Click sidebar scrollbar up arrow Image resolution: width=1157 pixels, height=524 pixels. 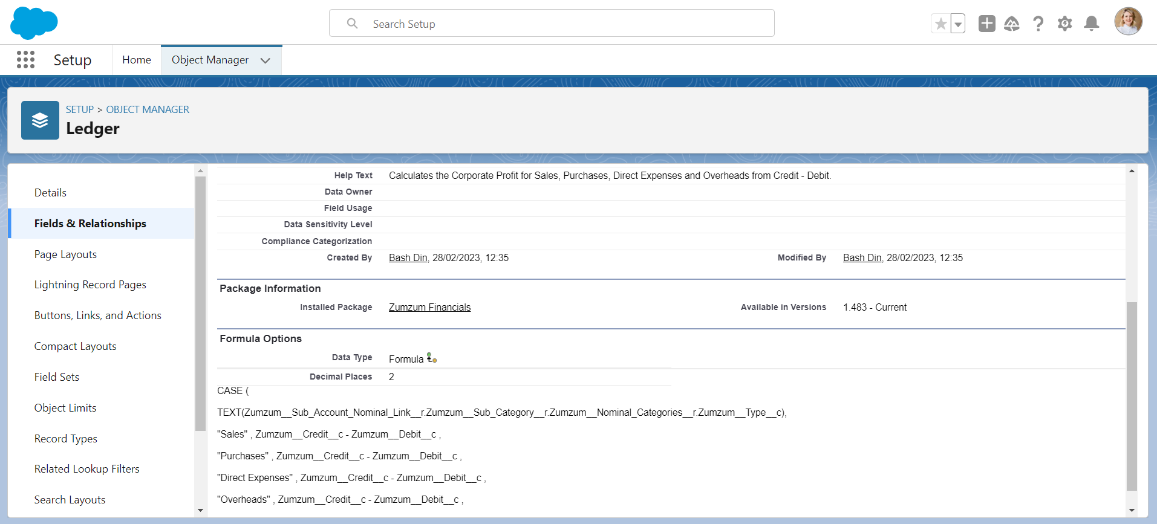click(200, 171)
